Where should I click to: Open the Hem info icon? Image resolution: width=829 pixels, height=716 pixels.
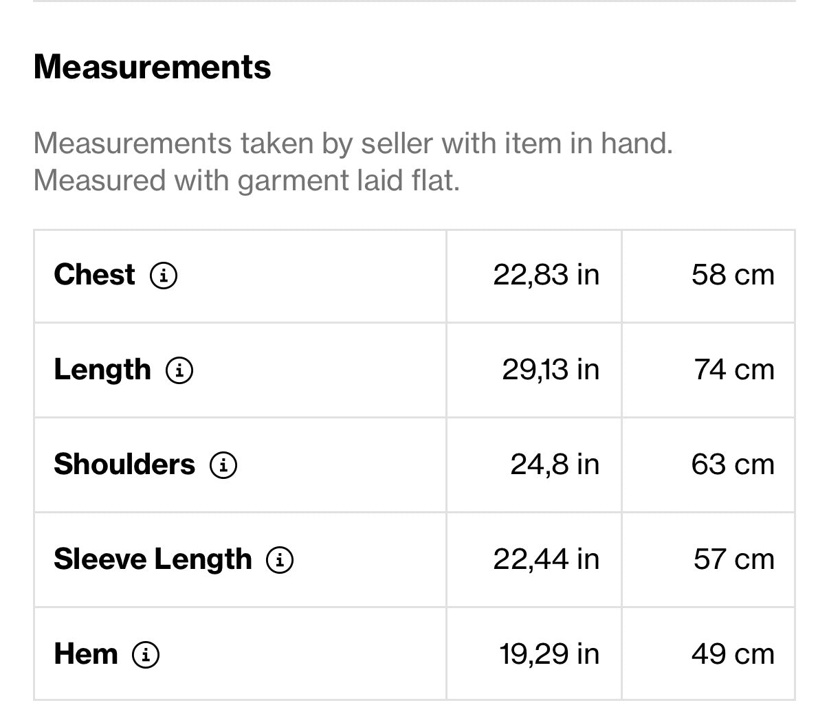pyautogui.click(x=146, y=655)
